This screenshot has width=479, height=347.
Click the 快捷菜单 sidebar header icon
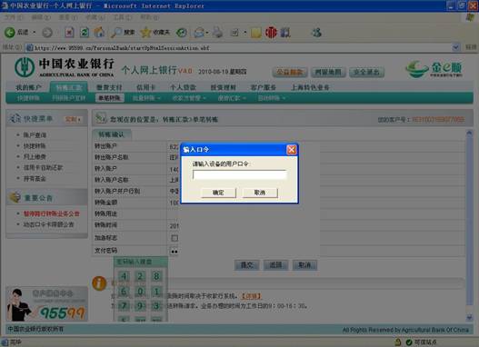[15, 118]
